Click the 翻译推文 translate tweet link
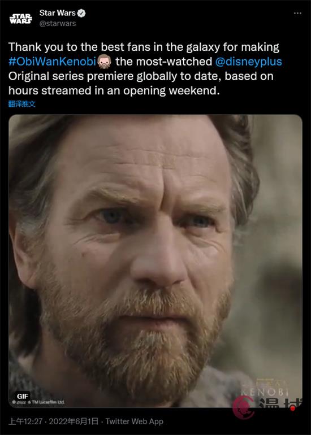Image resolution: width=311 pixels, height=435 pixels. click(22, 104)
